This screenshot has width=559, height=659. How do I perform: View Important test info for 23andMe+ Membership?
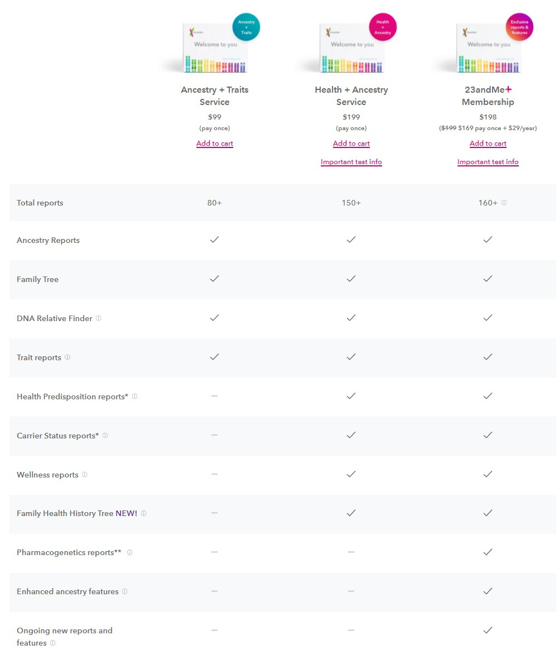pyautogui.click(x=488, y=162)
